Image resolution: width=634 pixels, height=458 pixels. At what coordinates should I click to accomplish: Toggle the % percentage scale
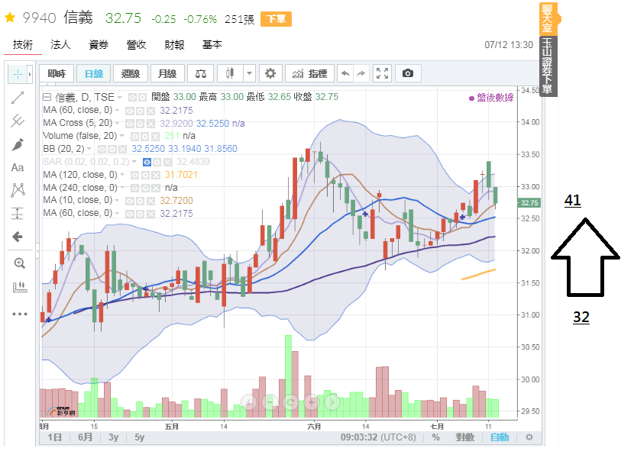coord(435,437)
